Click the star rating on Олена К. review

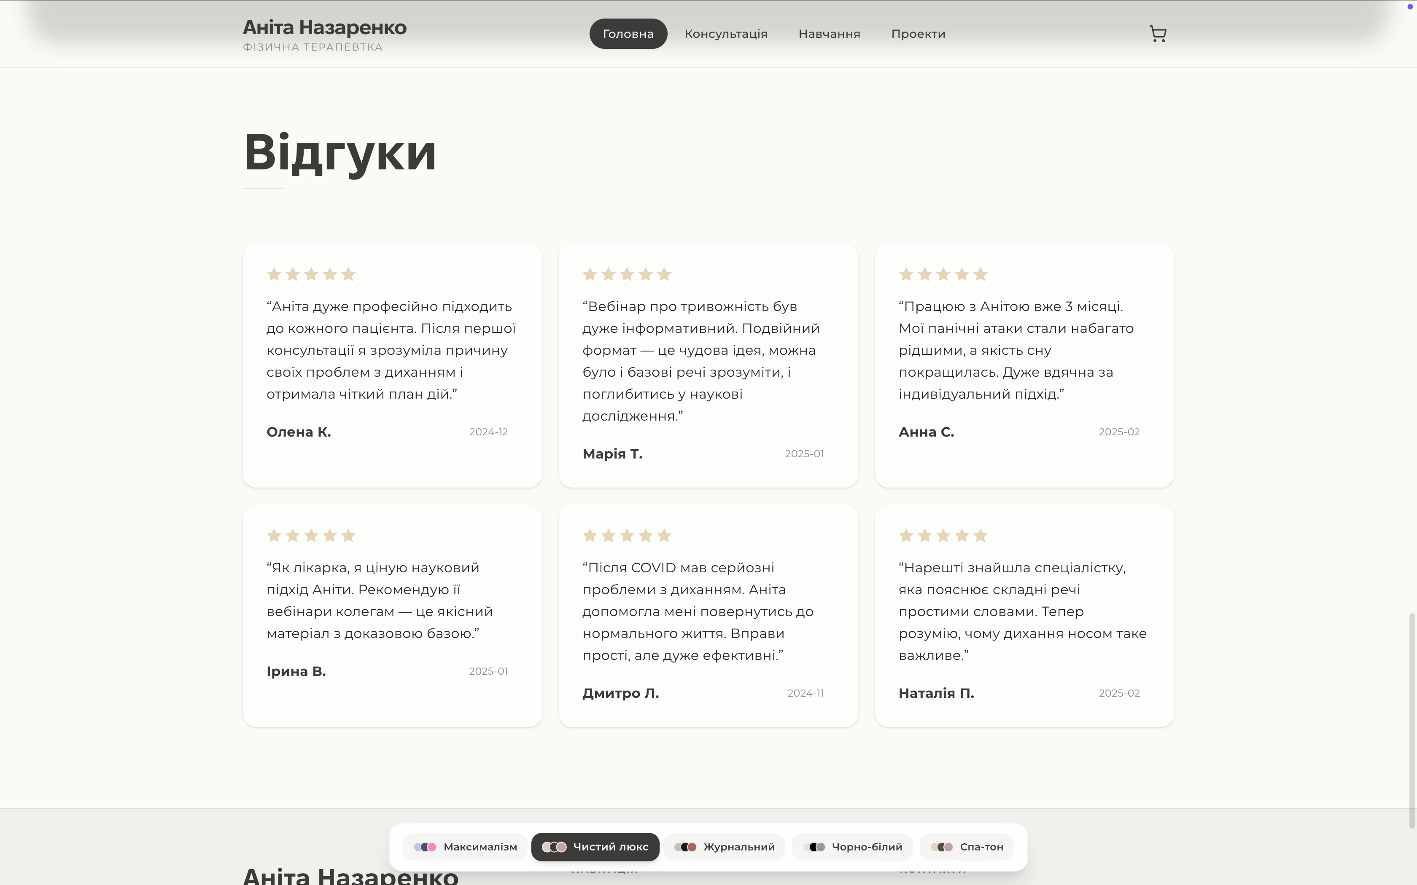pos(311,274)
